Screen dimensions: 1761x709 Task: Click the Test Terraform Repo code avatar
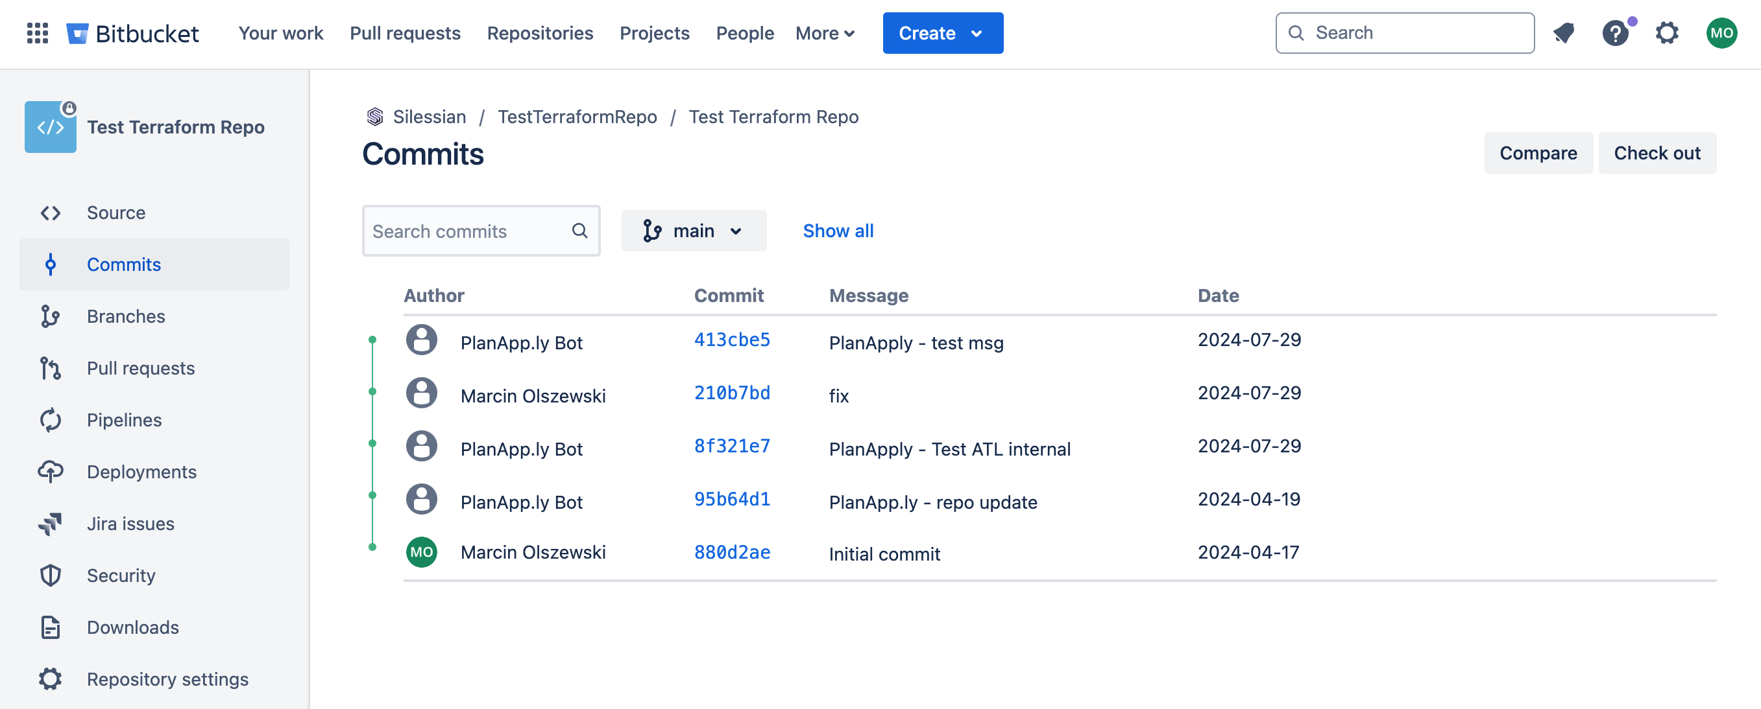coord(51,127)
